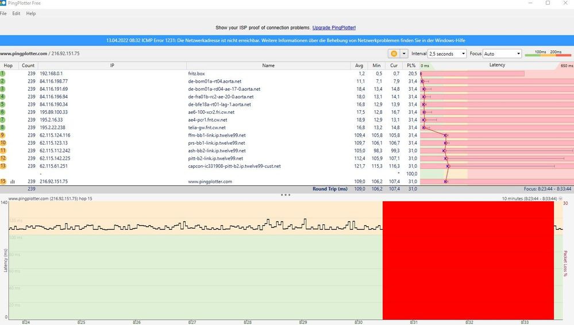The width and height of the screenshot is (574, 325).
Task: Click the hop 15 timeline graph title
Action: [50, 198]
